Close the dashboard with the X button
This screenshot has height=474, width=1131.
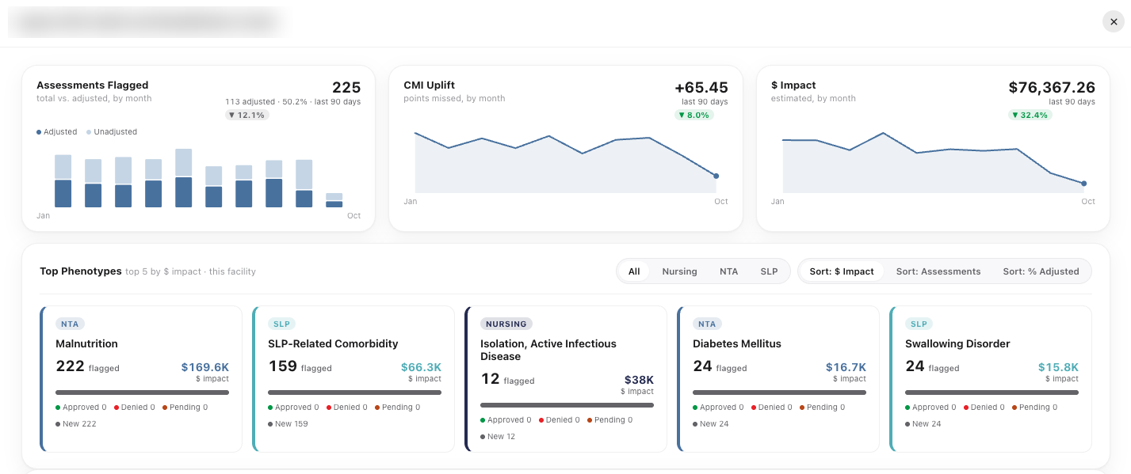click(1114, 21)
